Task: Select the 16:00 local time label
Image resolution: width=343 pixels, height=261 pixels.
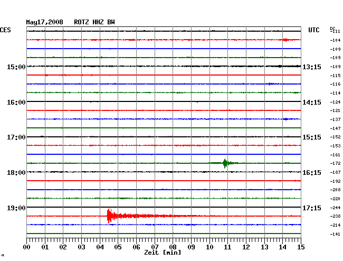Action: pos(16,102)
